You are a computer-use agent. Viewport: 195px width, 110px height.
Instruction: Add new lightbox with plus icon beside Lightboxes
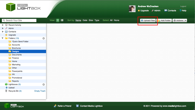(x=44, y=84)
